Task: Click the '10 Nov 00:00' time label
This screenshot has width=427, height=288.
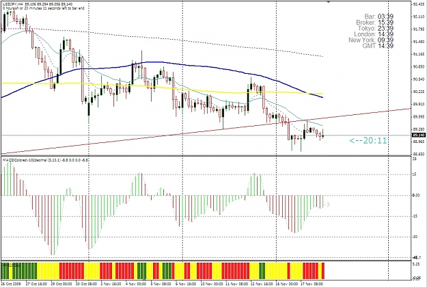Action: (212, 284)
